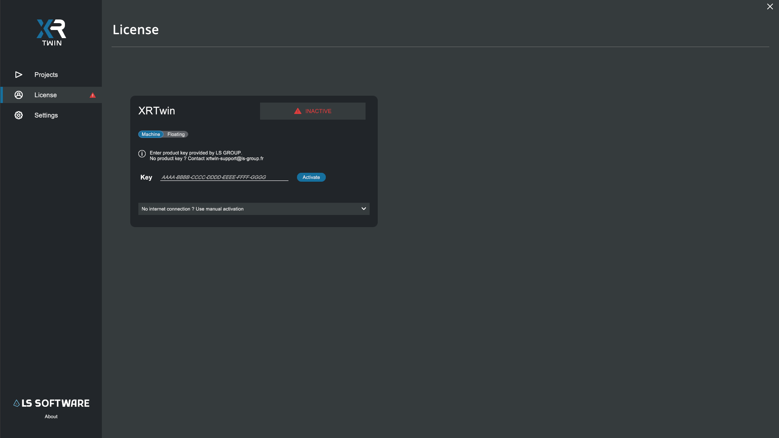Click the INACTIVE status label
Screen dimensions: 779x438
click(318, 111)
